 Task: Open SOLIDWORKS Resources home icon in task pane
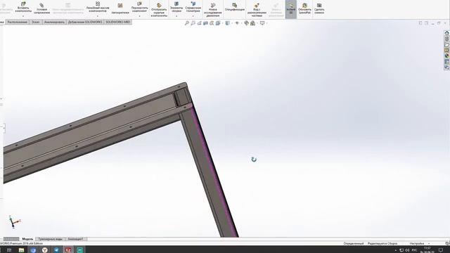pos(446,33)
